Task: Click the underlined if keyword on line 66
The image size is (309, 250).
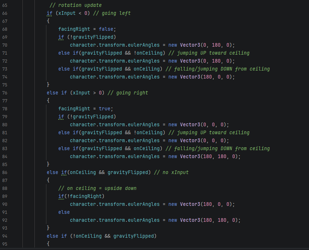Action: (x=49, y=13)
